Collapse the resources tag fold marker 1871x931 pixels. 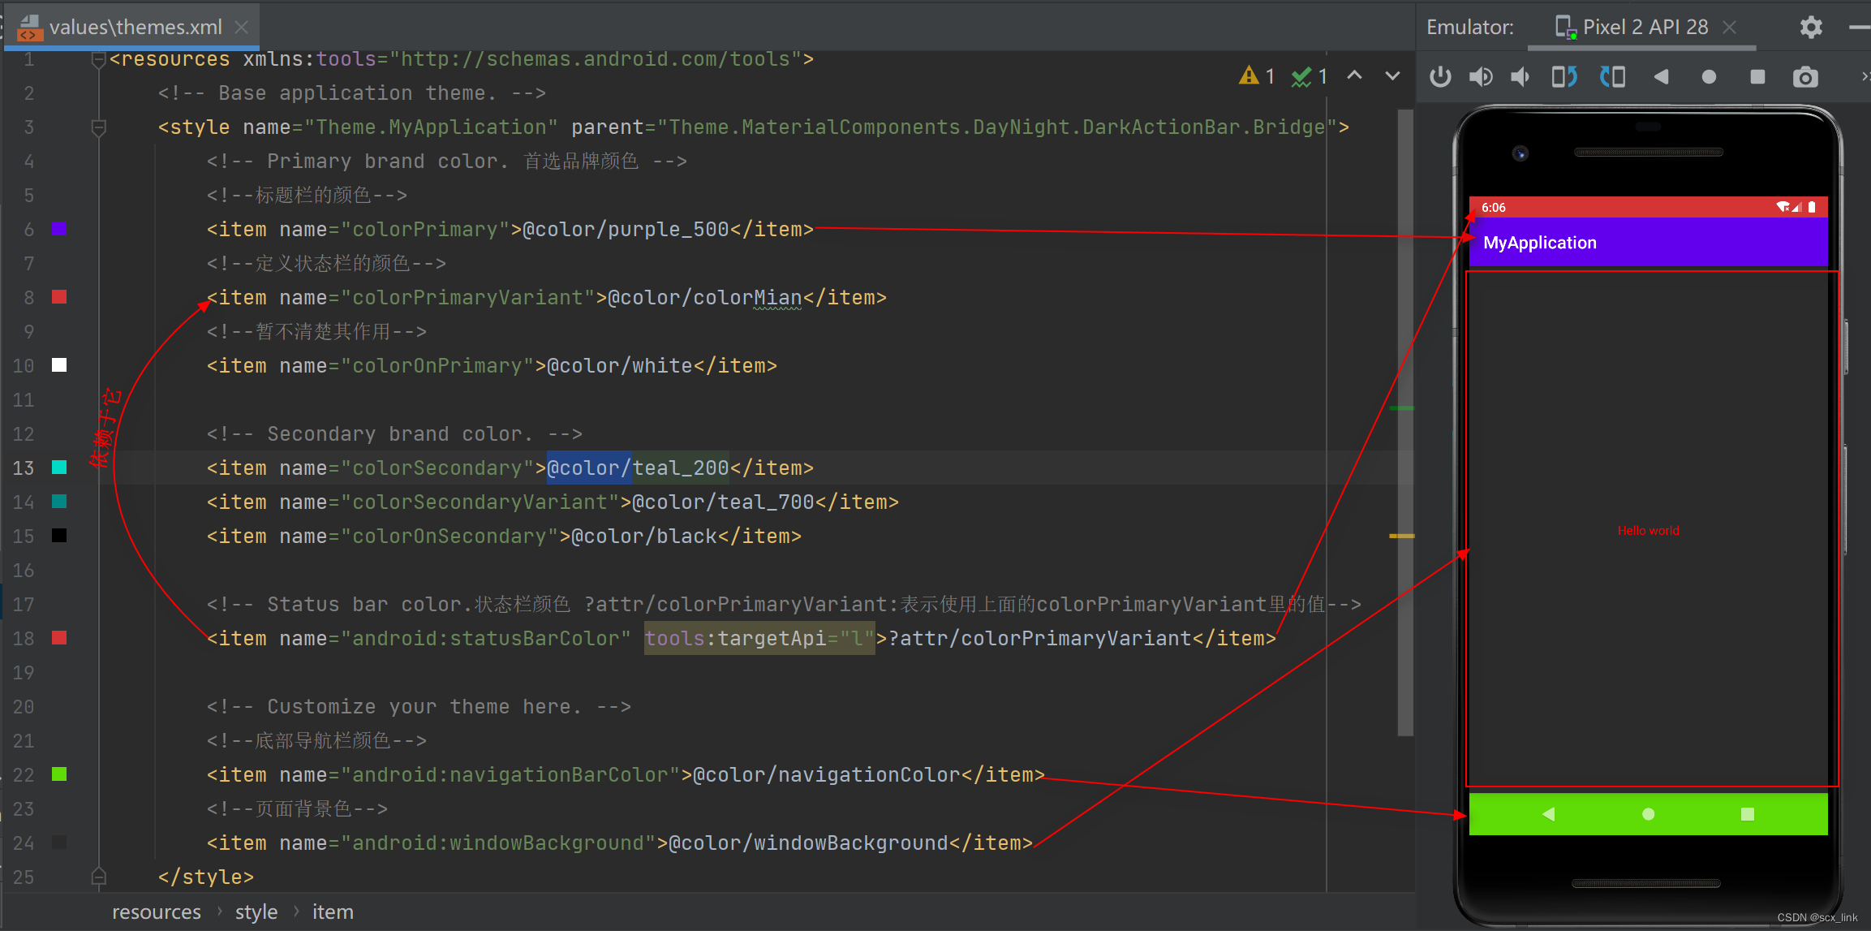click(99, 59)
